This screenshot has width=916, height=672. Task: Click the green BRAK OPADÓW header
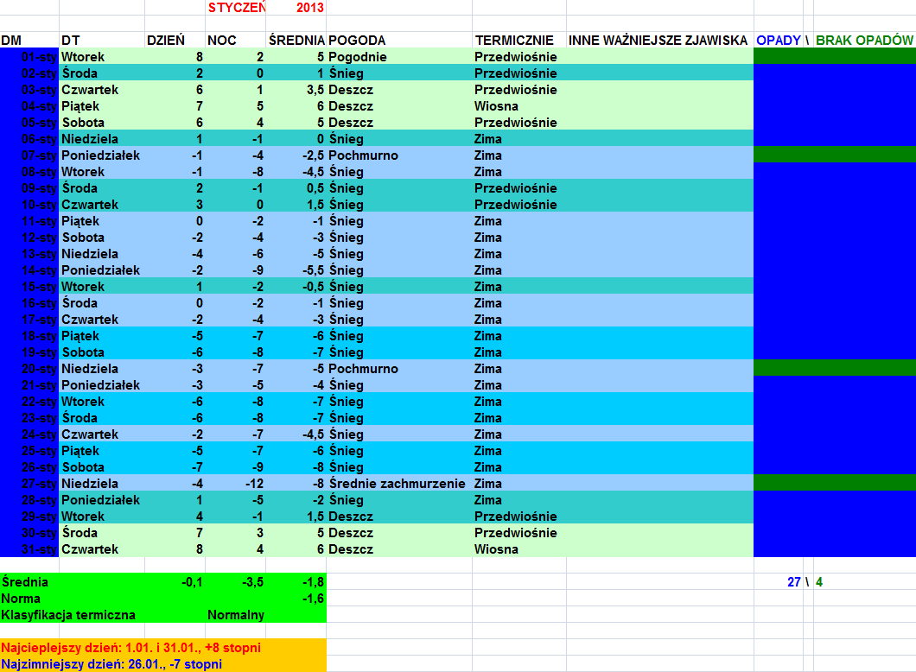click(x=864, y=41)
